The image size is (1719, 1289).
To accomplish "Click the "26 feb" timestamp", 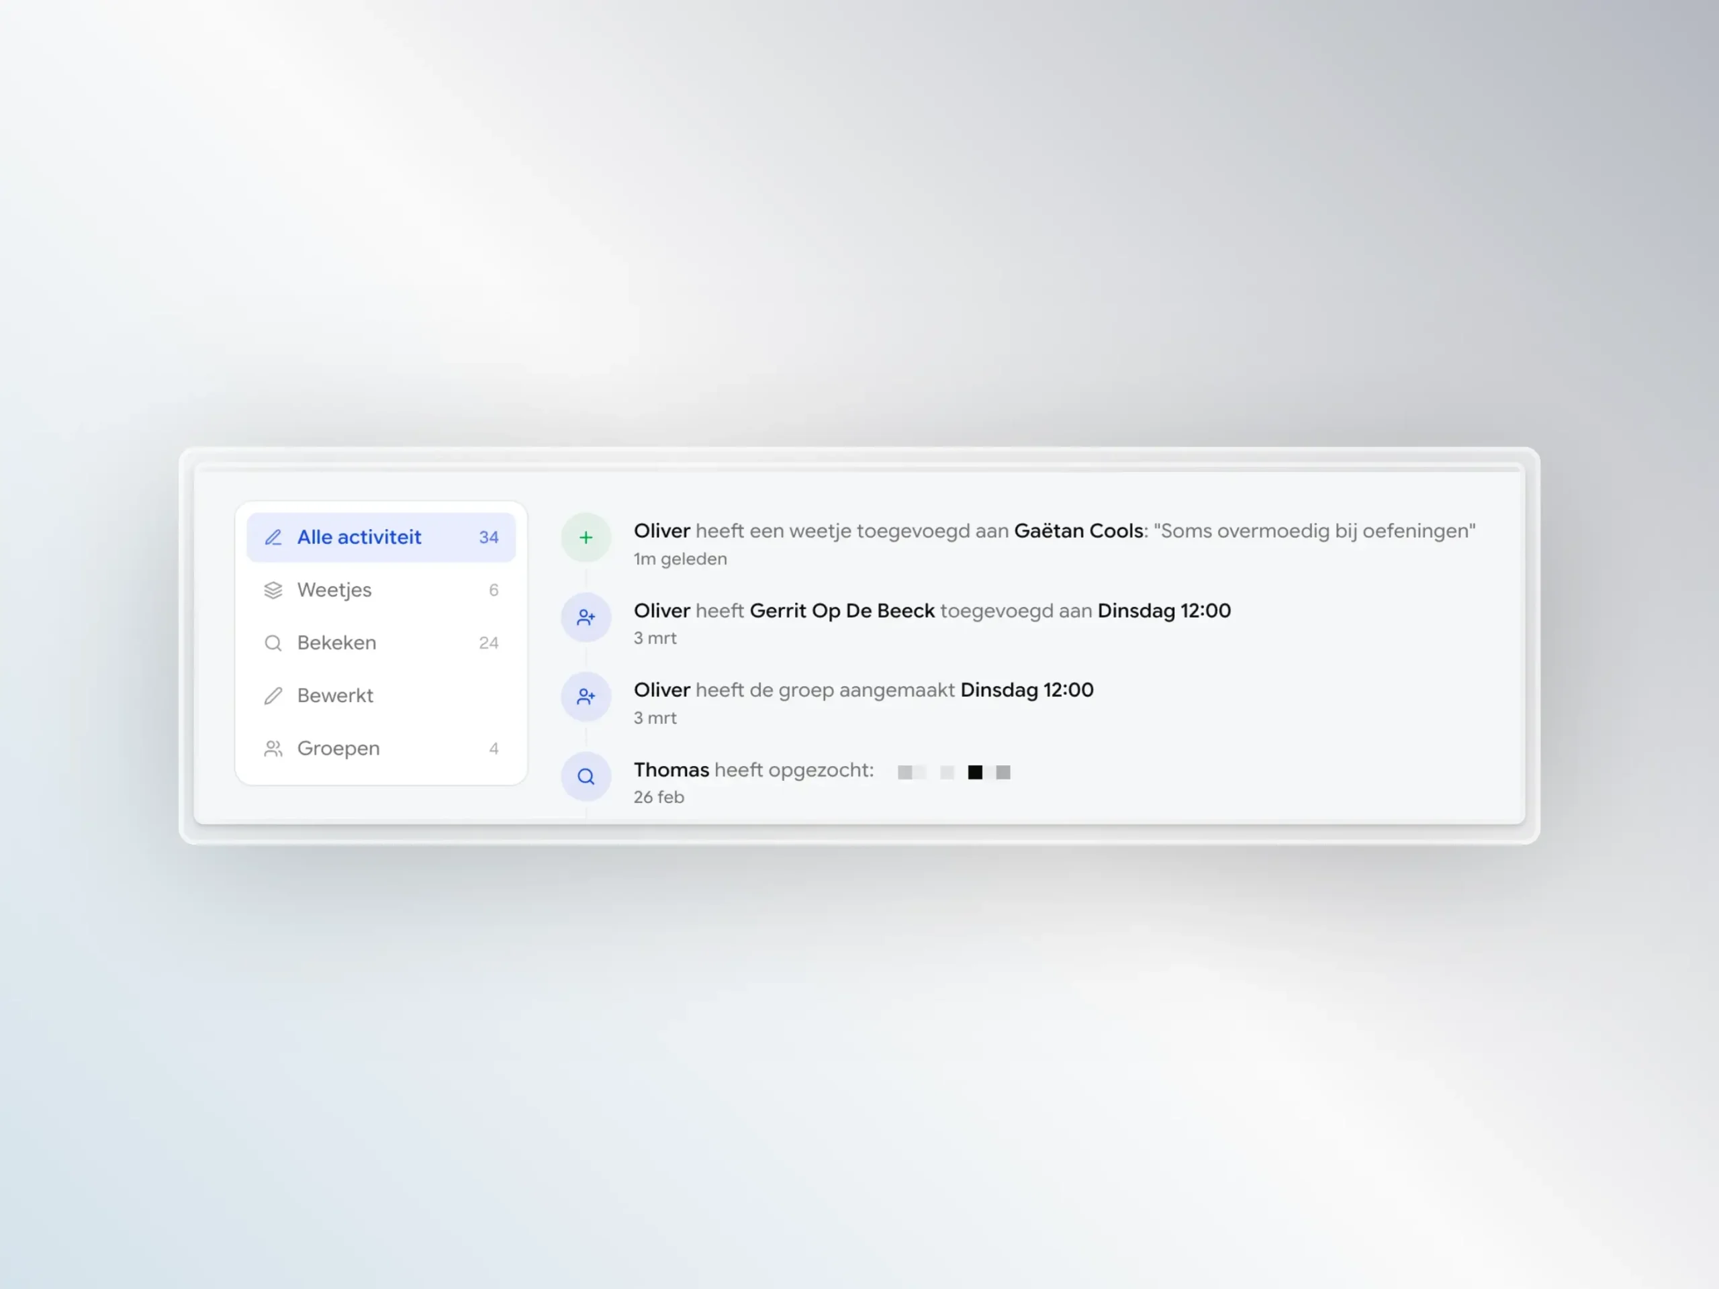I will point(658,797).
